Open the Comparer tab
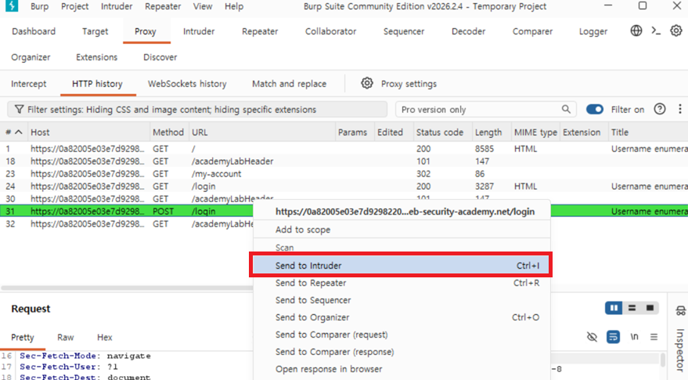The height and width of the screenshot is (380, 688). pos(533,31)
